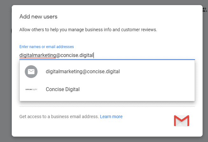
Task: Choose the Concise Digital suggestion
Action: click(x=63, y=89)
